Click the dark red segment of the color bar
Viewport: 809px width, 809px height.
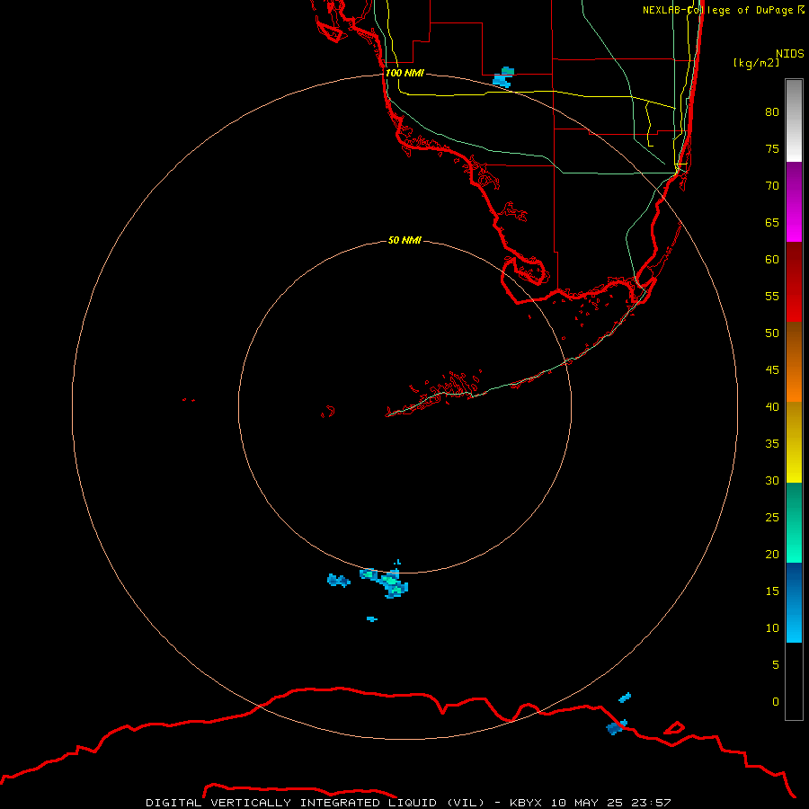794,281
